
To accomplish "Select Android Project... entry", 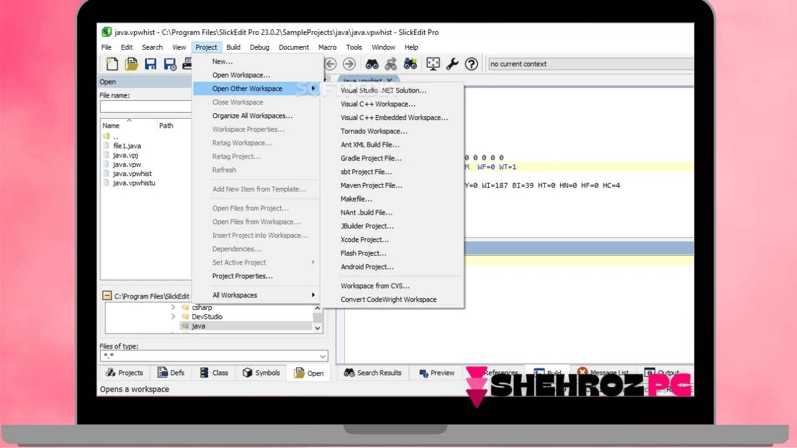I will pyautogui.click(x=392, y=266).
